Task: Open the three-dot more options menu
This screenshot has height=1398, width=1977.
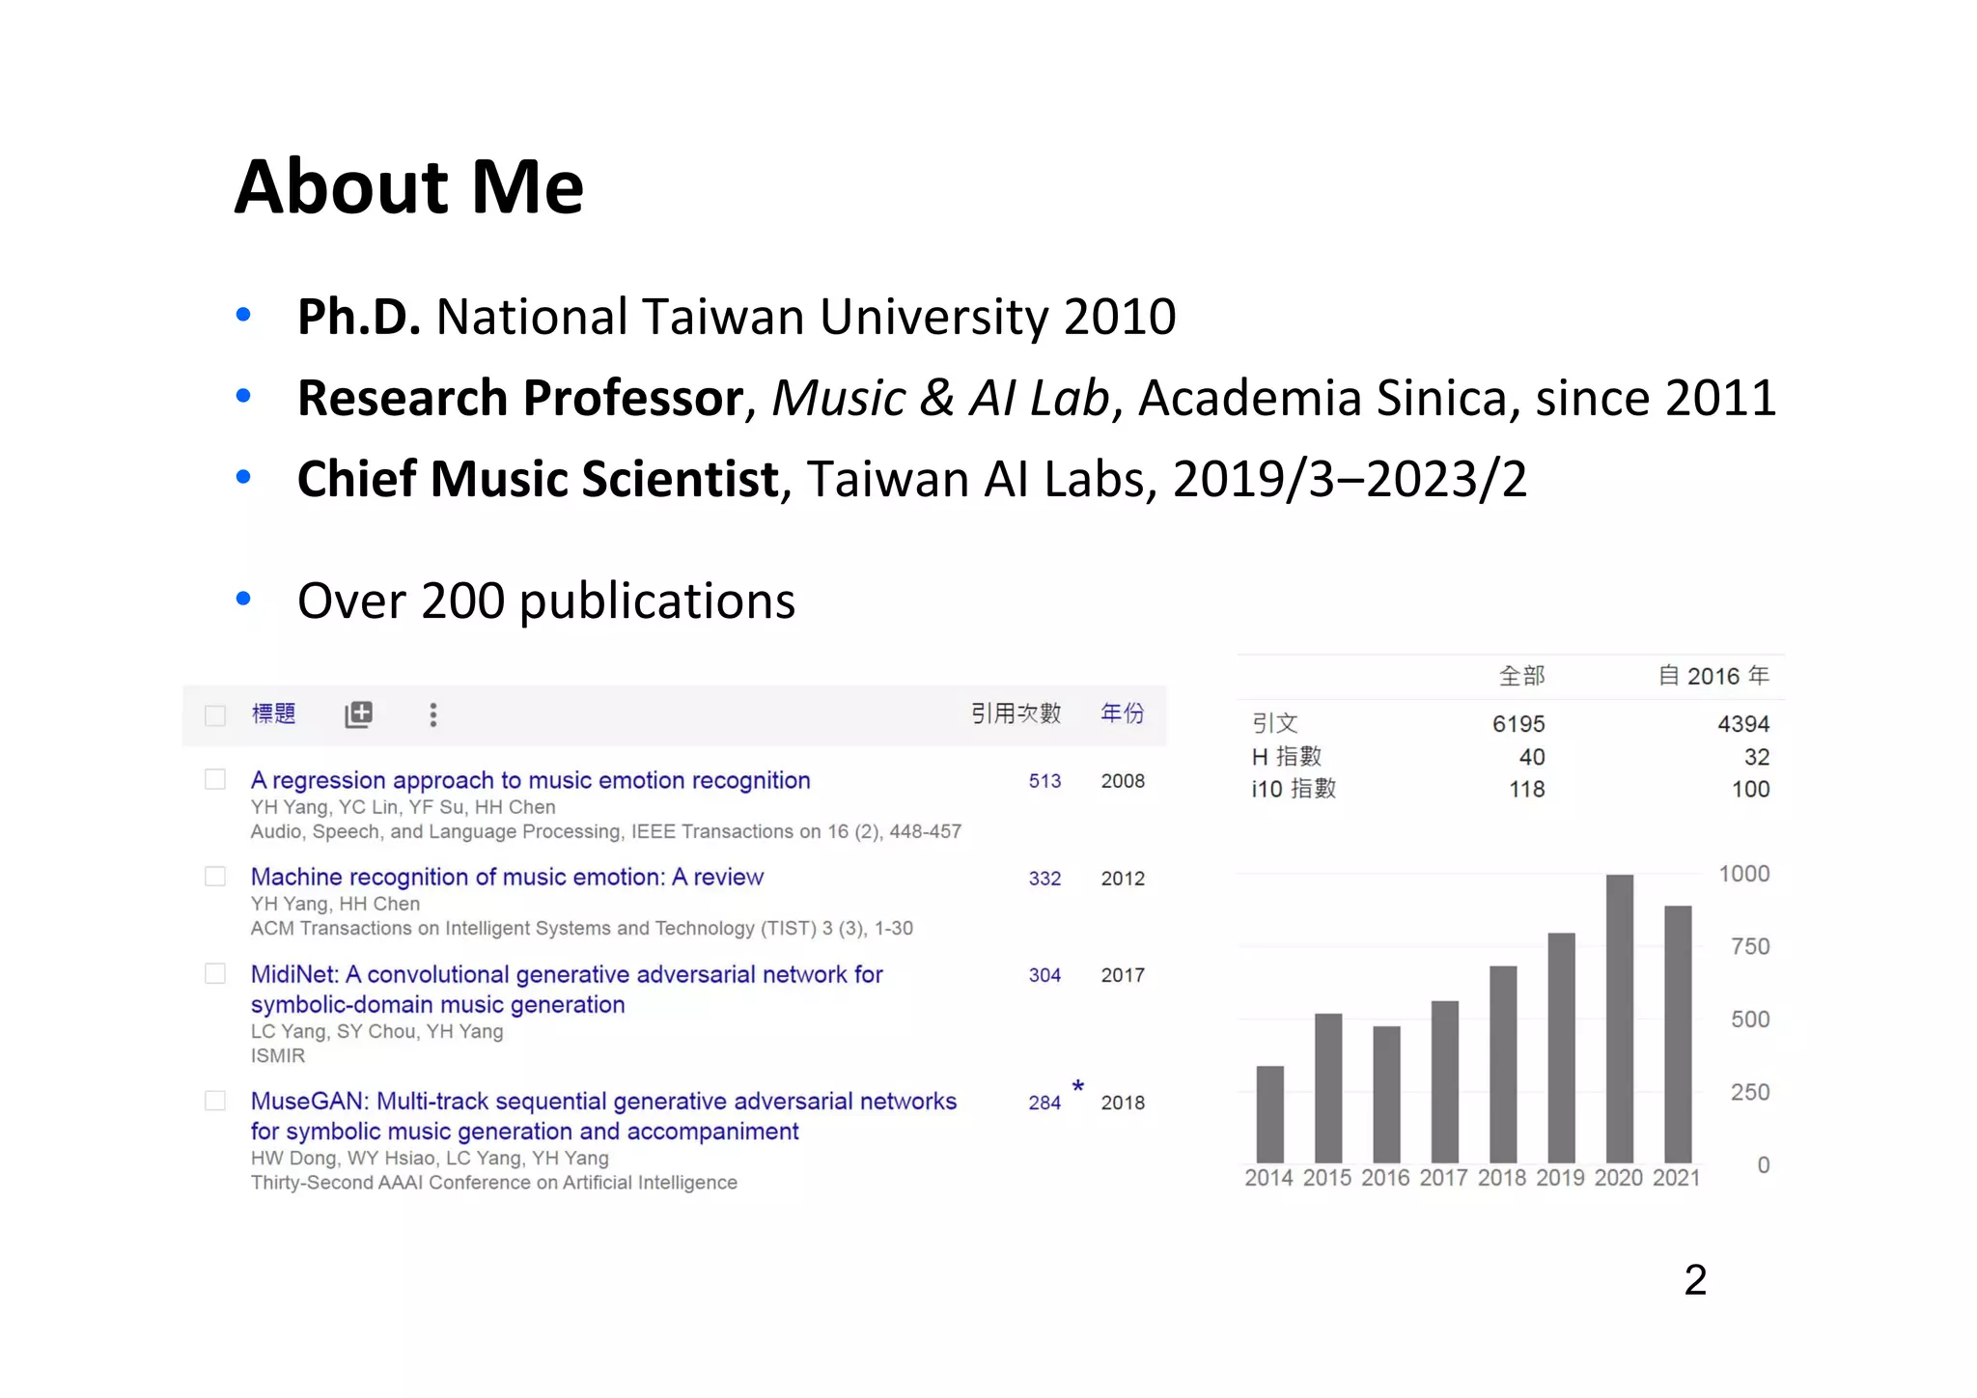Action: click(432, 714)
